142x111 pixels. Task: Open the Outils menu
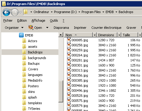(x=54, y=20)
